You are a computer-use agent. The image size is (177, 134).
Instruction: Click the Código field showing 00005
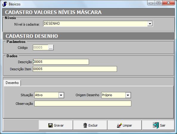pyautogui.click(x=41, y=48)
